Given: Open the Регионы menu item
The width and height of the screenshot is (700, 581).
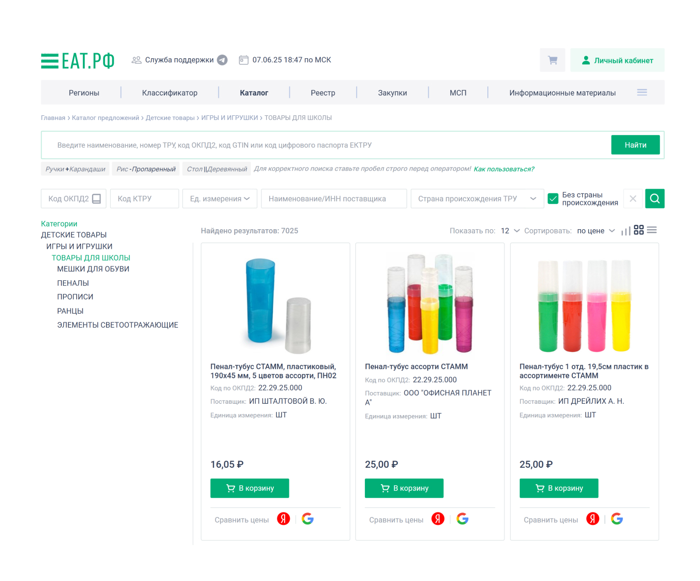Looking at the screenshot, I should (84, 93).
